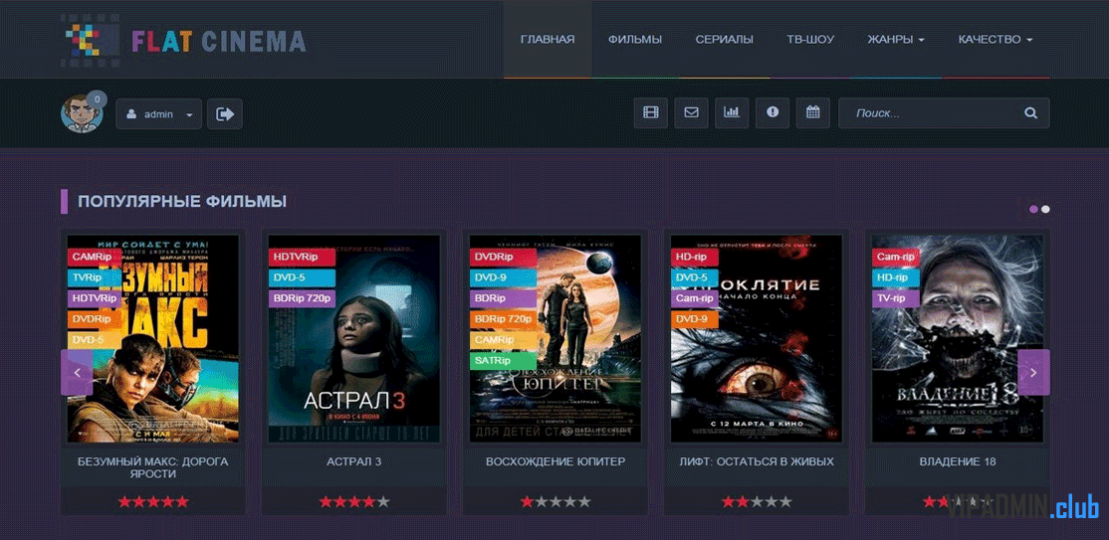
Task: Rate Лифт: Остаться в живых fourth star
Action: (x=771, y=502)
